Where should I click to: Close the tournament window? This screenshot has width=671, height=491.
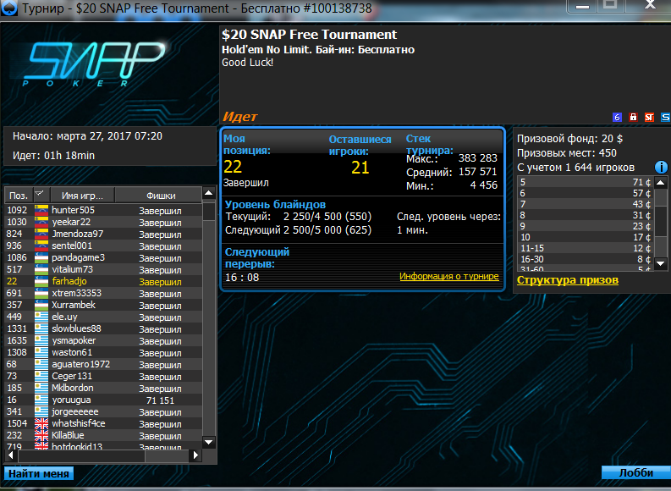point(650,6)
